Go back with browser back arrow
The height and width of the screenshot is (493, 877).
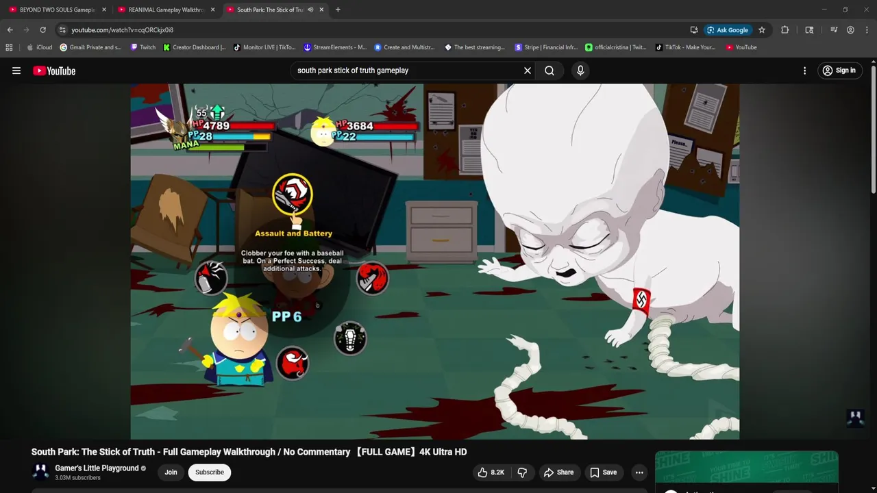tap(10, 30)
